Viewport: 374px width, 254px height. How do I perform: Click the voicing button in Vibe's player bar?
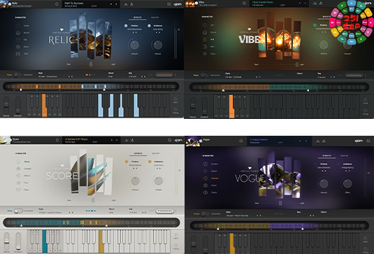coord(354,75)
